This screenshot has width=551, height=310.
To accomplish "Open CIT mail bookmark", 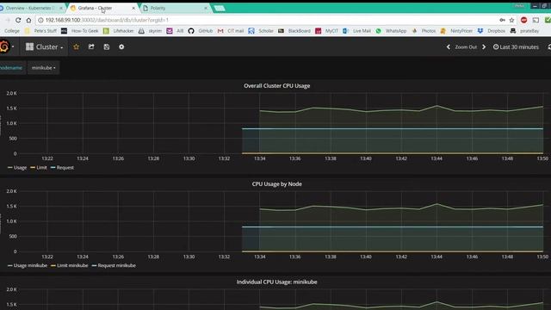I will pos(231,31).
